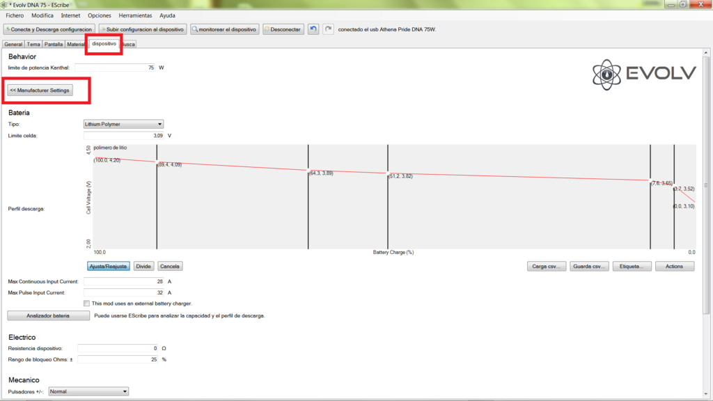This screenshot has width=713, height=401.
Task: Click the undo arrow icon in toolbar
Action: 313,29
